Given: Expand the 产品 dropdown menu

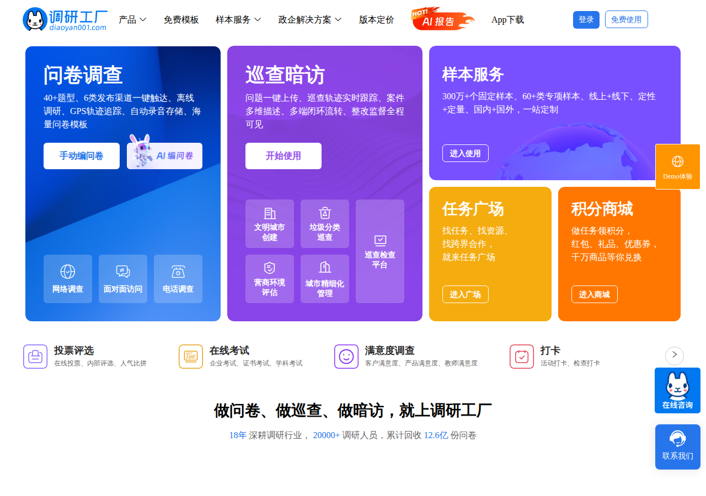Looking at the screenshot, I should (x=132, y=20).
